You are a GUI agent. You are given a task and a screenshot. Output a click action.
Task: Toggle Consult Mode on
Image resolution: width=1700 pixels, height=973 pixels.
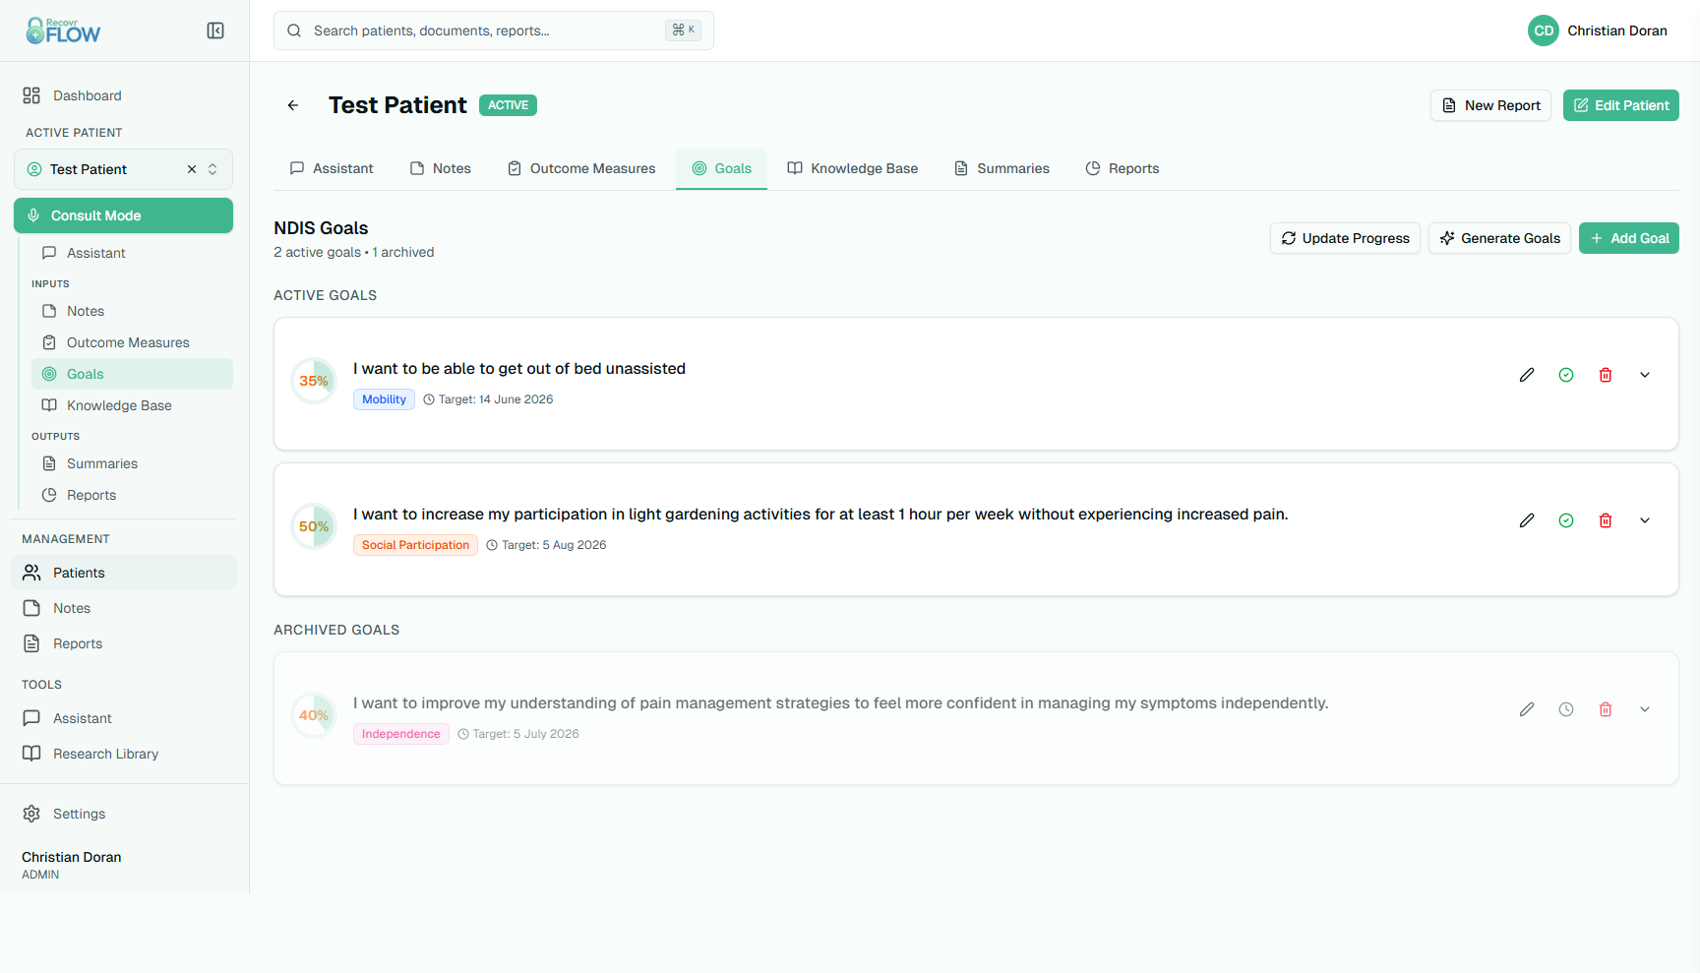tap(123, 215)
